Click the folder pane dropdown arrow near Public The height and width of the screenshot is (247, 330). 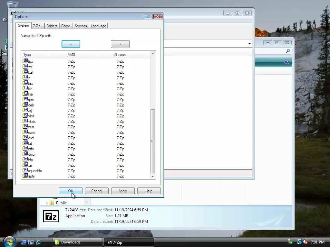(x=87, y=202)
